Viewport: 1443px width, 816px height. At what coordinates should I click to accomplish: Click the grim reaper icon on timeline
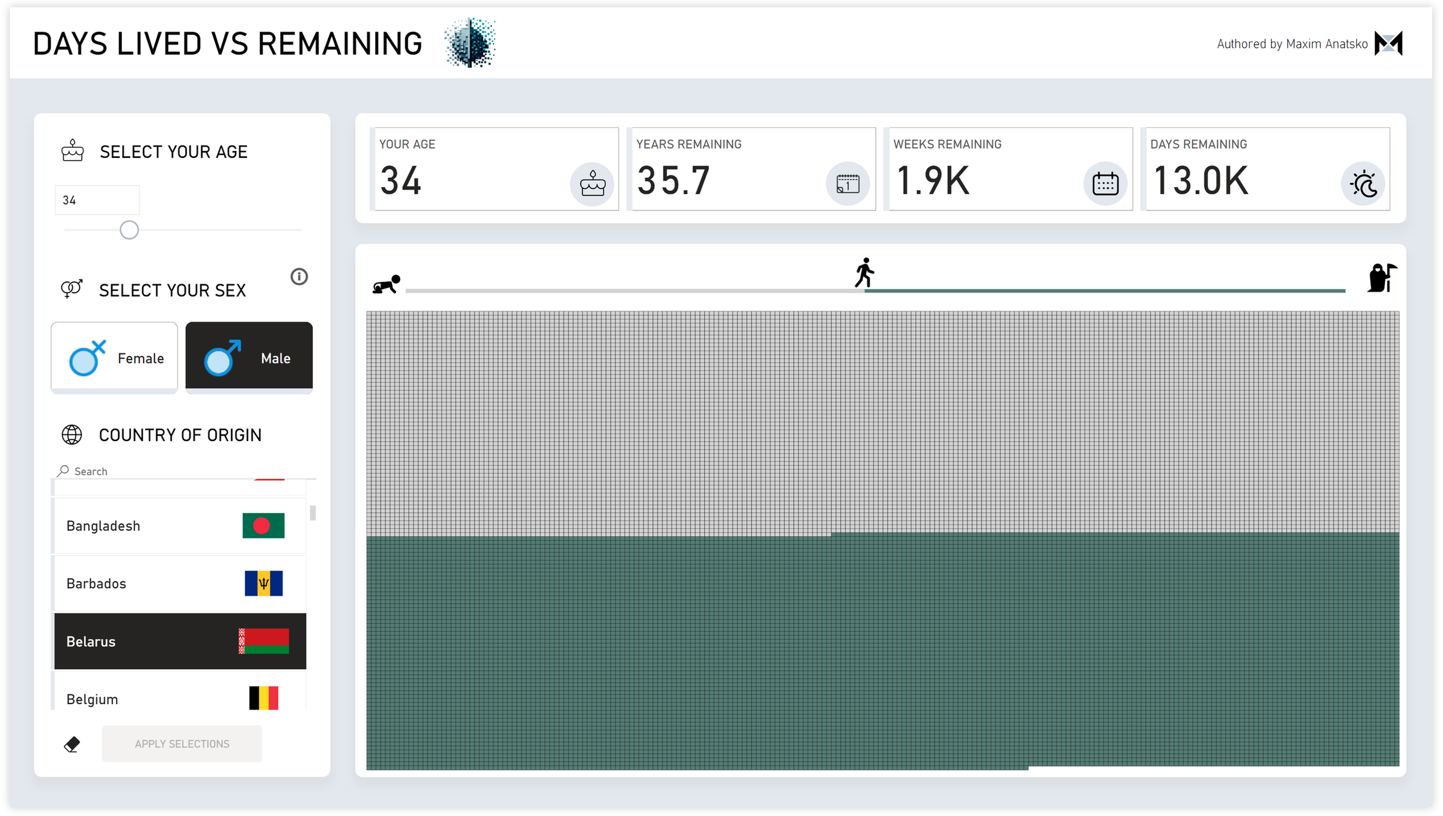tap(1381, 278)
